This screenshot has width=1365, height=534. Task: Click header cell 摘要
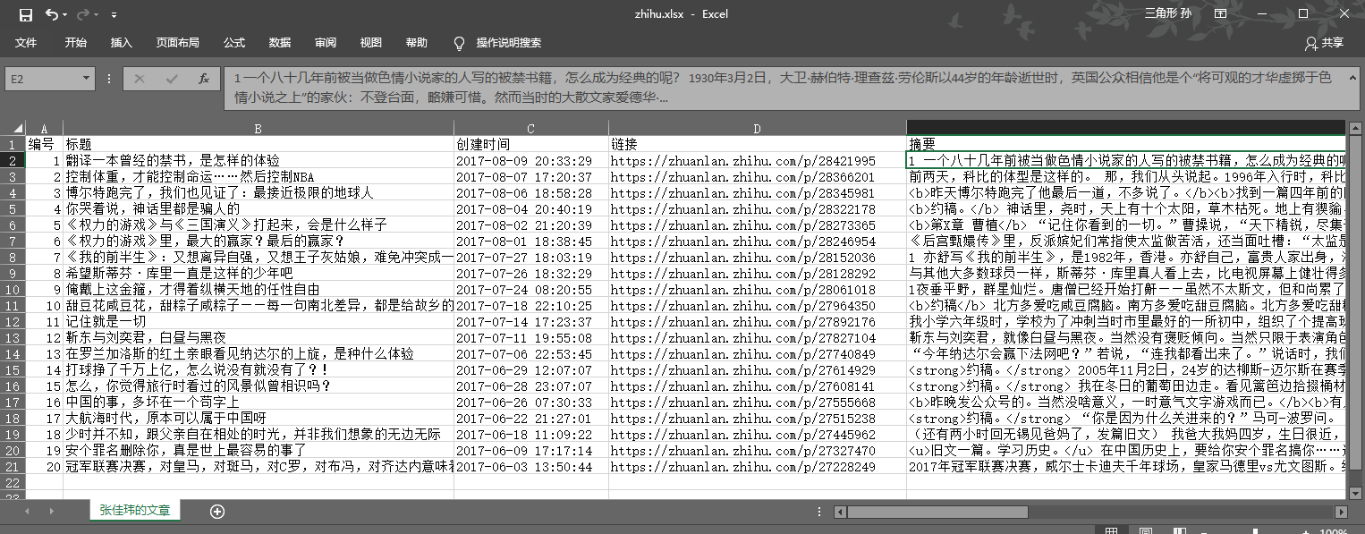(x=1125, y=144)
